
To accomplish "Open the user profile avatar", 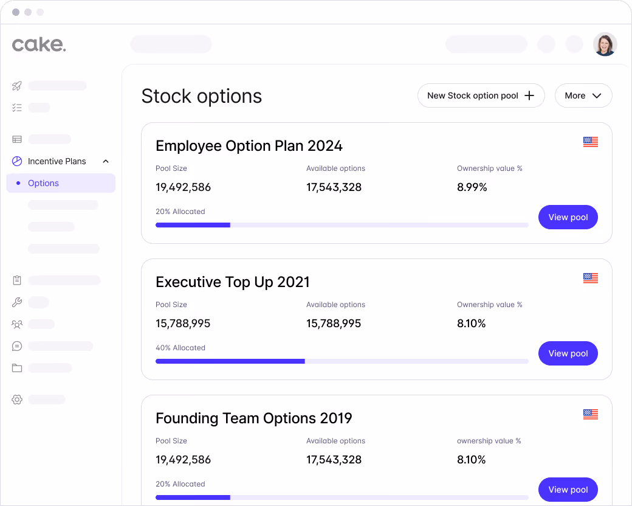I will tap(605, 44).
